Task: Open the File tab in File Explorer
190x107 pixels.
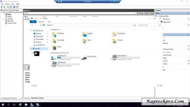Action: pyautogui.click(x=33, y=22)
